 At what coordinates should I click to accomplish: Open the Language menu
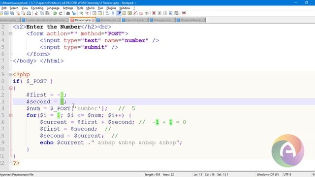pos(53,8)
